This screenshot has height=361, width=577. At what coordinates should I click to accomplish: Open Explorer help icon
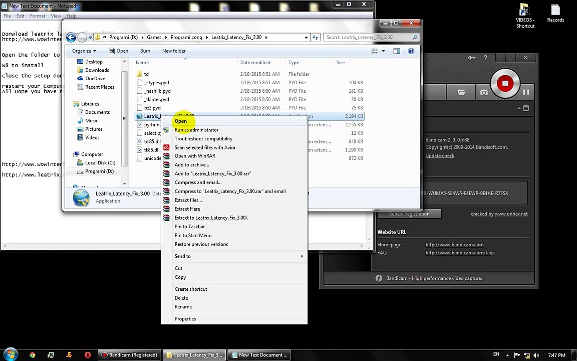(411, 51)
